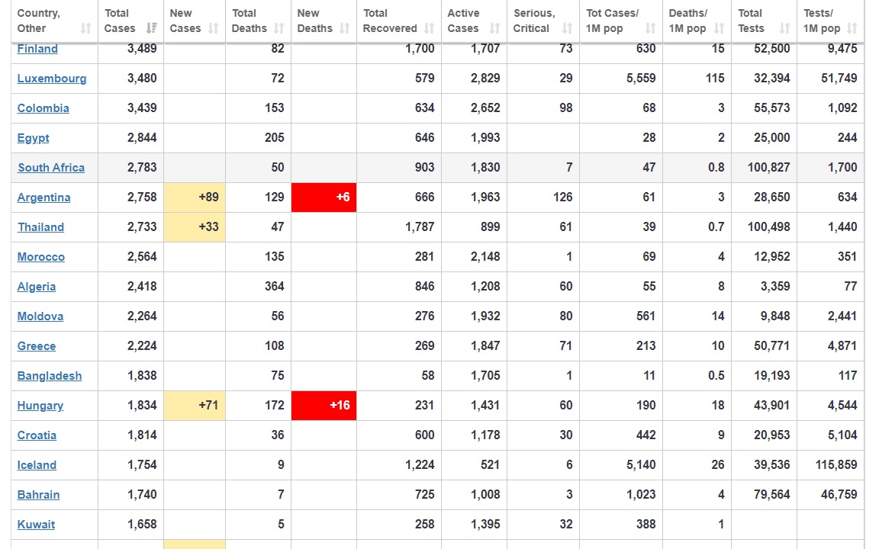Open the Moldova country link
The image size is (879, 549).
click(40, 316)
